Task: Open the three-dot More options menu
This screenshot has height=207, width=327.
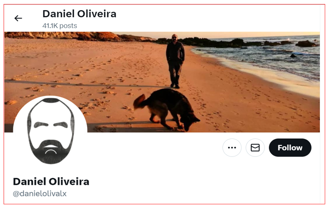Action: pos(232,148)
